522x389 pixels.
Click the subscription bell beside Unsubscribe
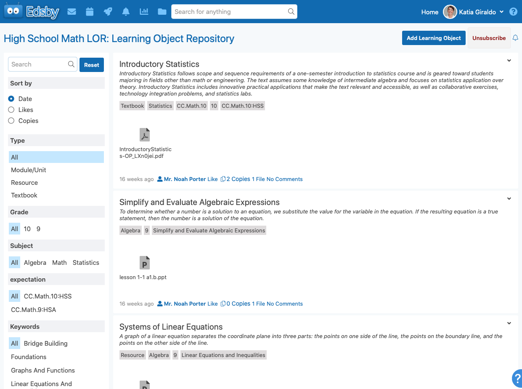[x=515, y=38]
